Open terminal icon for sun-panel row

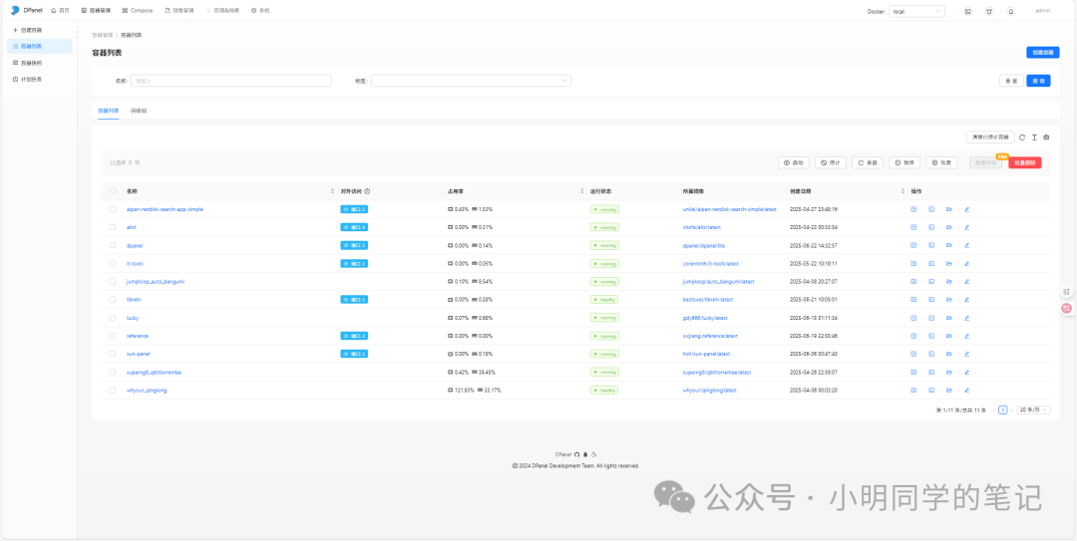[931, 354]
